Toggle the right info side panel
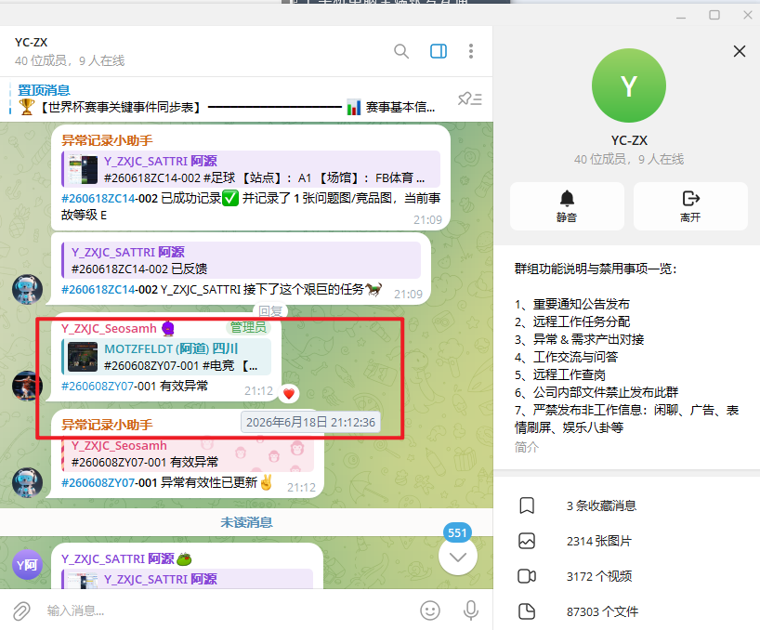 coord(439,51)
